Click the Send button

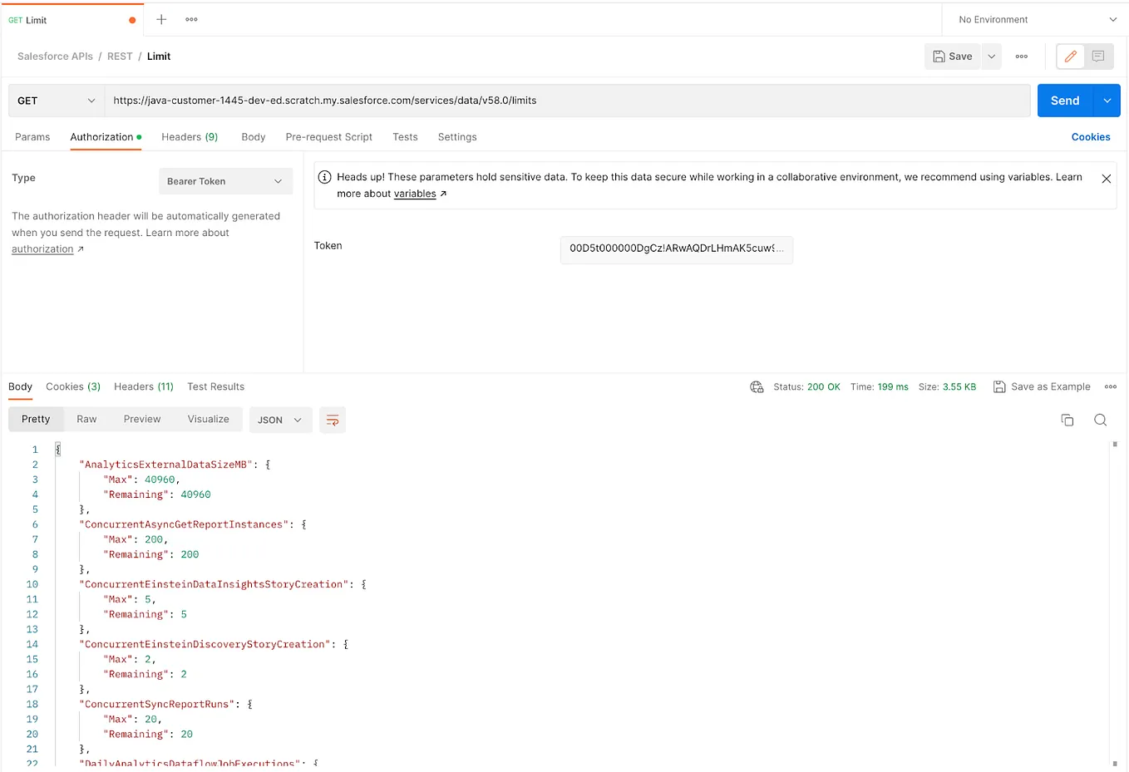click(x=1065, y=100)
